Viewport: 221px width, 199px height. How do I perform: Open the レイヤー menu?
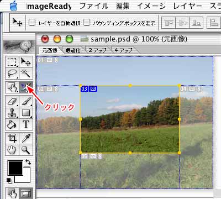pyautogui.click(x=187, y=6)
